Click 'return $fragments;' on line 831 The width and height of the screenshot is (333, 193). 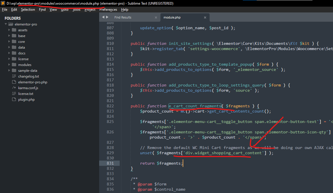[161, 163]
